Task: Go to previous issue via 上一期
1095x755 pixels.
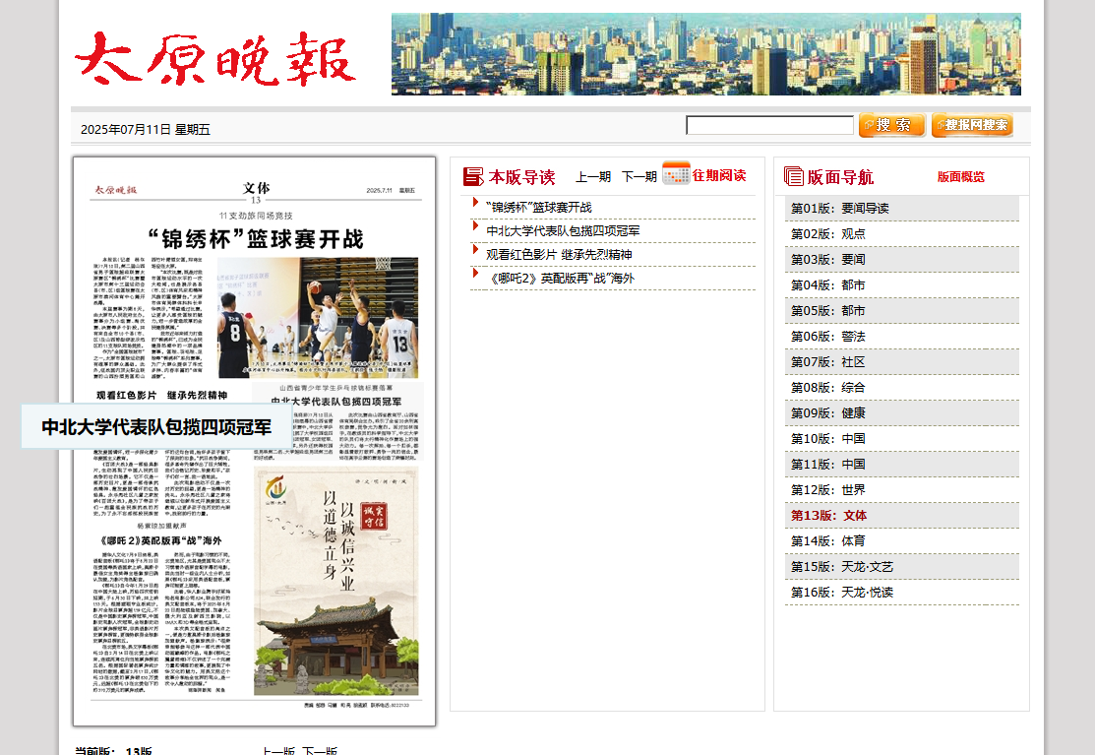Action: 593,177
